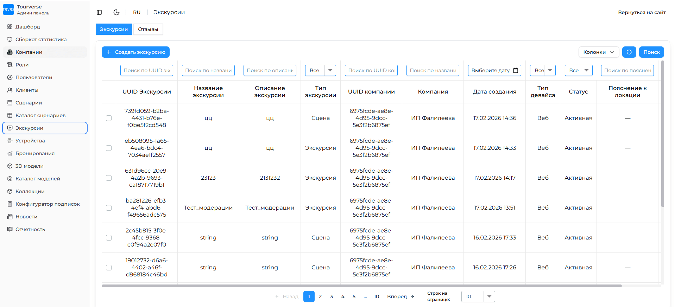Click the excursion UUID search field
This screenshot has height=307, width=675.
[x=147, y=70]
